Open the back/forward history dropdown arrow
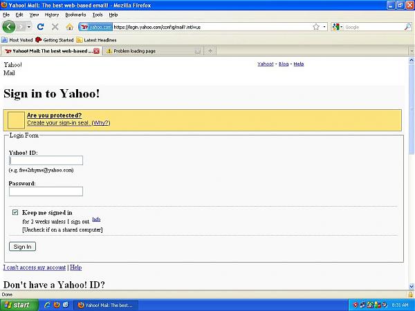This screenshot has width=415, height=311. coord(29,27)
